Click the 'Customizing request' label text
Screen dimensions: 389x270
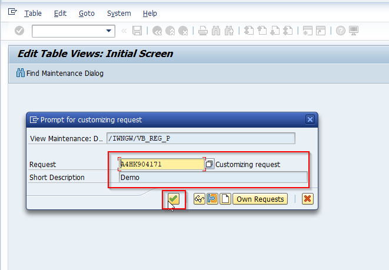[248, 164]
